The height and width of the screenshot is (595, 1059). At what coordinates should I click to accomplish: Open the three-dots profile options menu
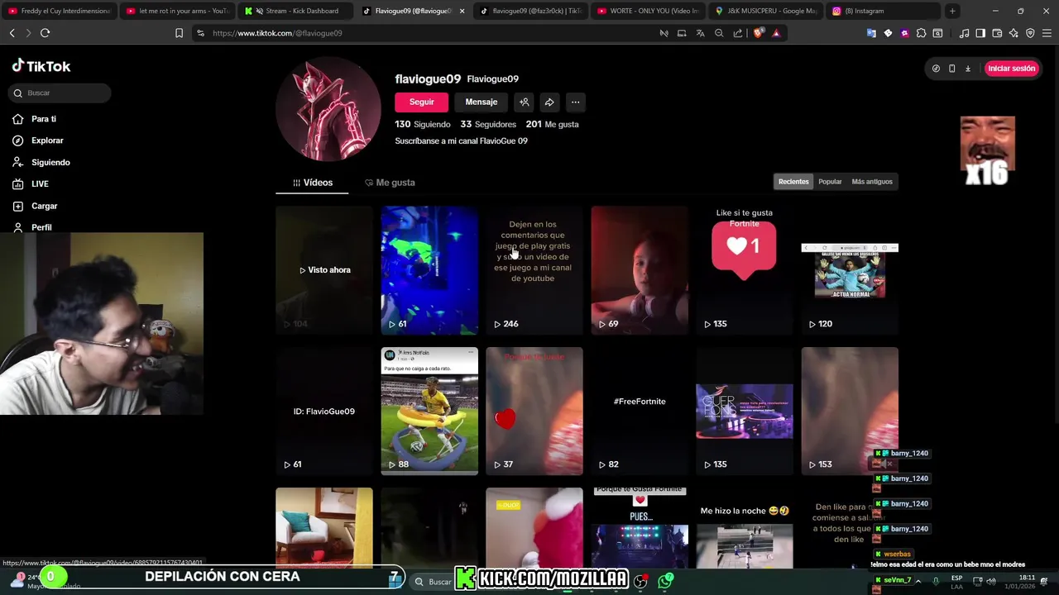pos(575,102)
